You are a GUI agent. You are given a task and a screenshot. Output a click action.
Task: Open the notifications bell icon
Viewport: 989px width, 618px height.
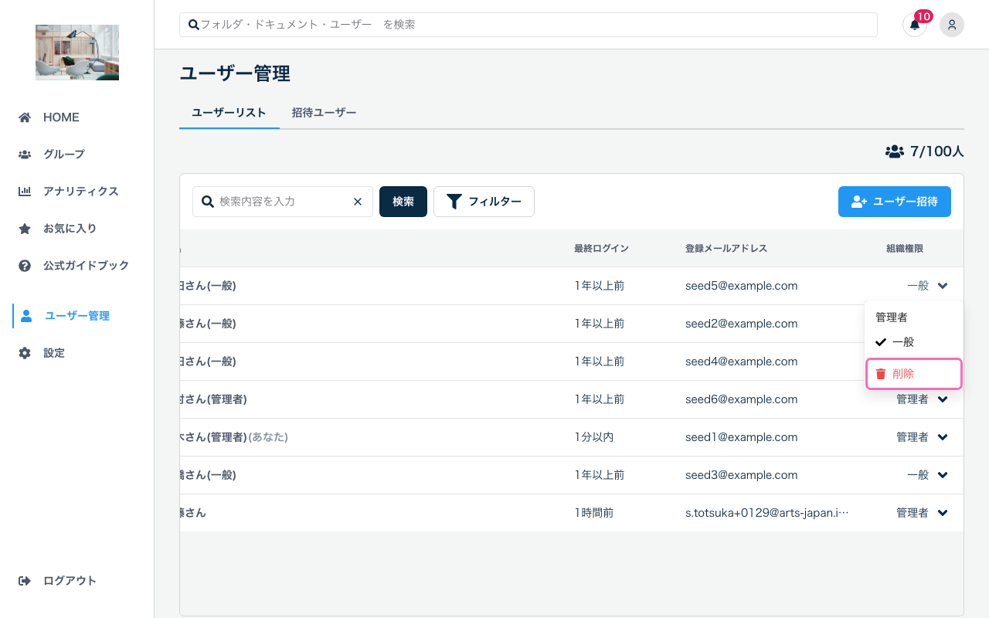[915, 25]
